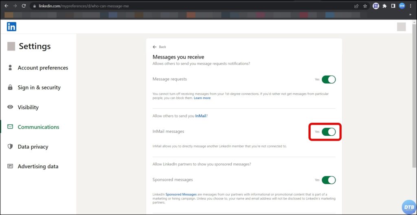
Task: Open the InMail help link
Action: click(201, 116)
